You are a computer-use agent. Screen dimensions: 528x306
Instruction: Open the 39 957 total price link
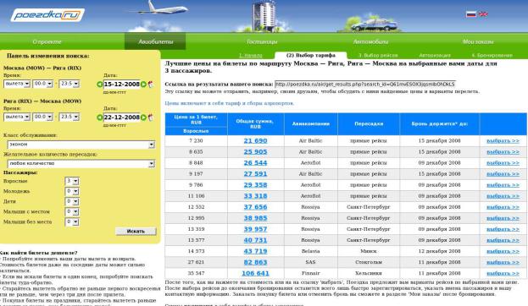click(255, 229)
